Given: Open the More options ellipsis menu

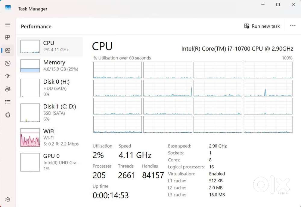Looking at the screenshot, I should pyautogui.click(x=293, y=26).
